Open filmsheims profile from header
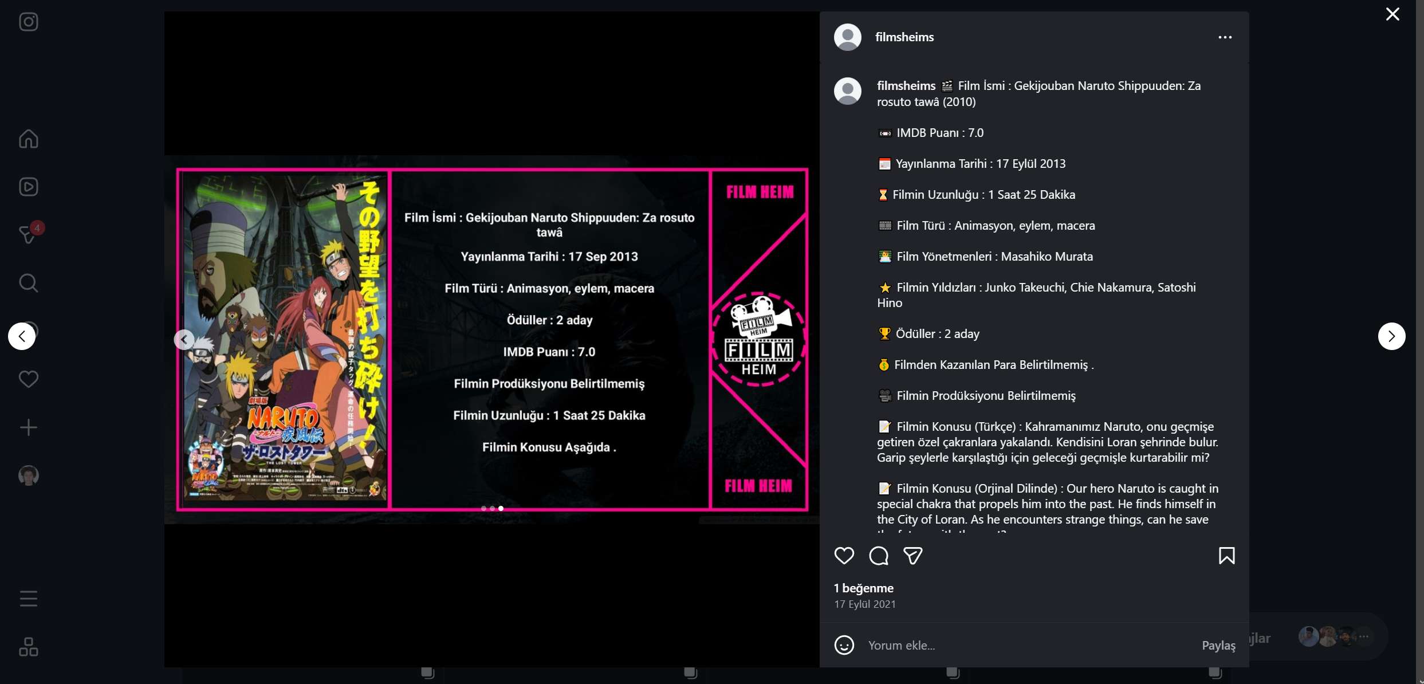 (904, 37)
